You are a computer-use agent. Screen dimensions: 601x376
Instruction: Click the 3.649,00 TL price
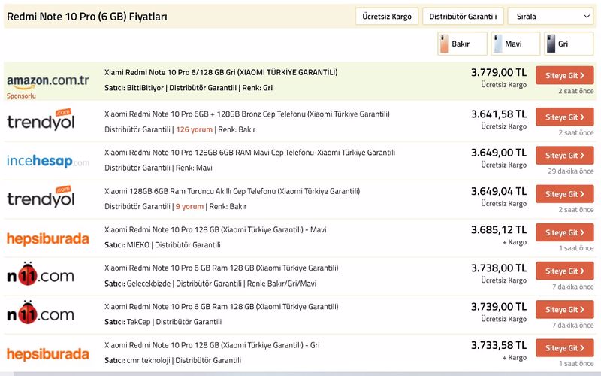point(499,153)
